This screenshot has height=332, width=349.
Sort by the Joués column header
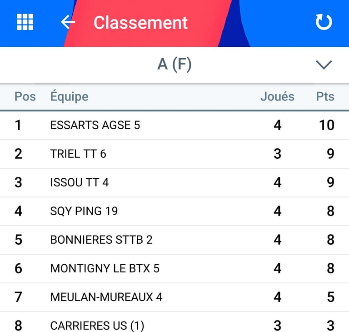click(x=277, y=96)
